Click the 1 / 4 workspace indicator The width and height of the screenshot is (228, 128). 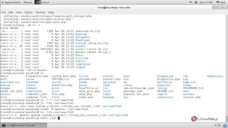coord(217,125)
